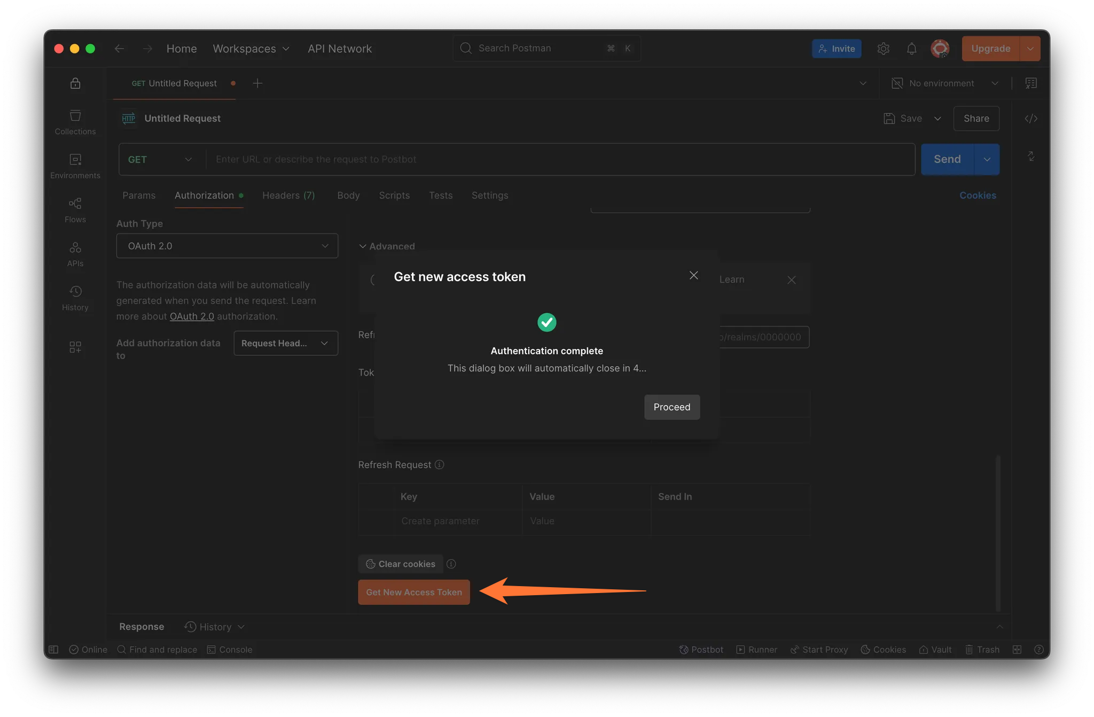Click the Proceed button

672,407
